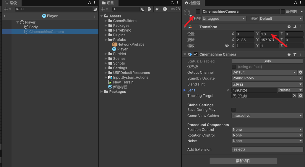This screenshot has width=305, height=167.
Task: Collapse the Prefabs folder
Action: 106,40
